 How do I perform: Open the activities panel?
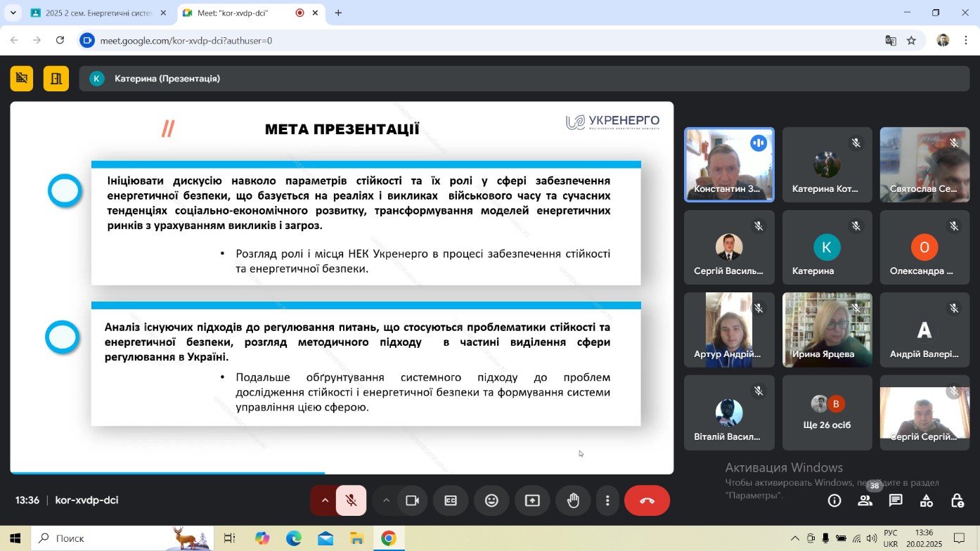pos(927,500)
